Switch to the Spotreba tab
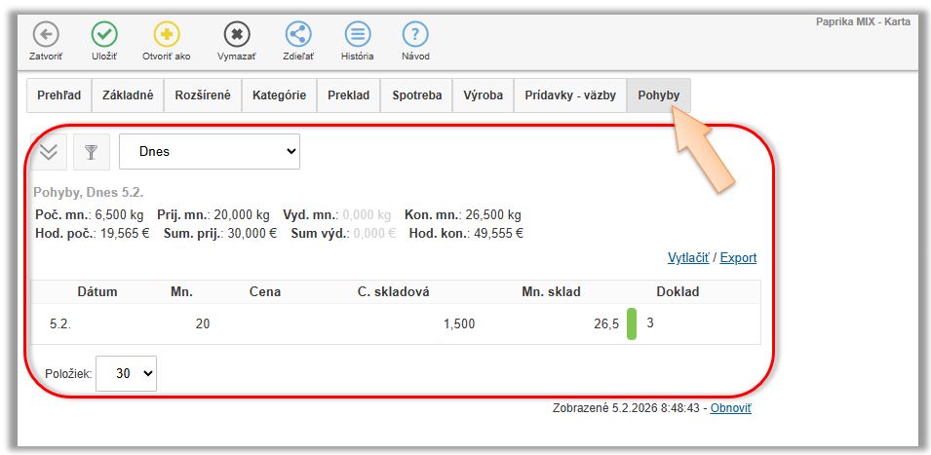Screen dimensions: 931x455 click(x=416, y=95)
